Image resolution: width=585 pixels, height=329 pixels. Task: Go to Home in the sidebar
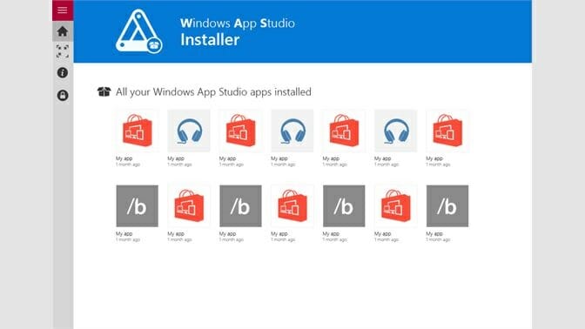point(63,31)
